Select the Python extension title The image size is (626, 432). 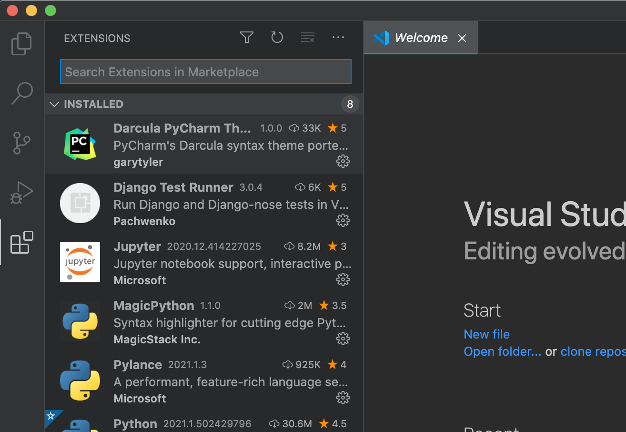point(135,424)
